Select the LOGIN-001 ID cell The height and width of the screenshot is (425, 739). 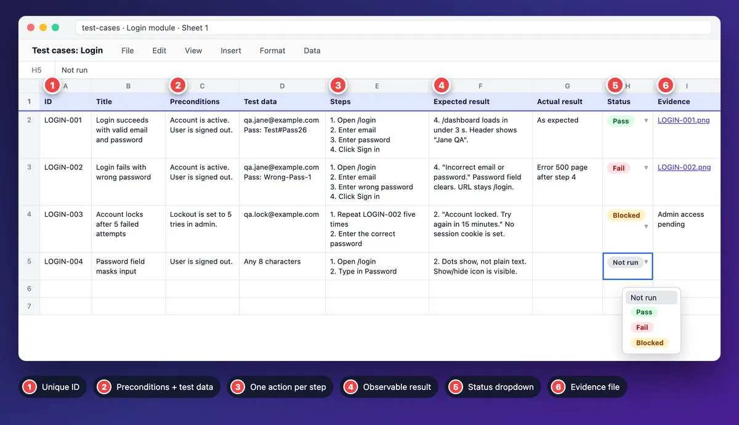65,135
